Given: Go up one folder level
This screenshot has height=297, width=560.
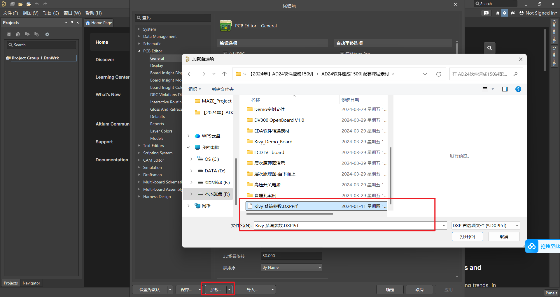Looking at the screenshot, I should (224, 74).
